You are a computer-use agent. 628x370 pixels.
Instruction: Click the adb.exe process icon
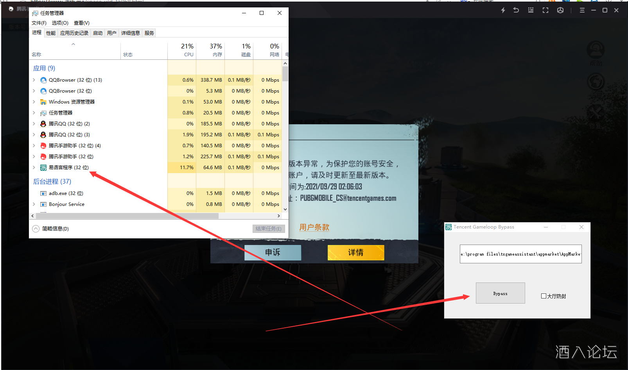click(x=43, y=193)
